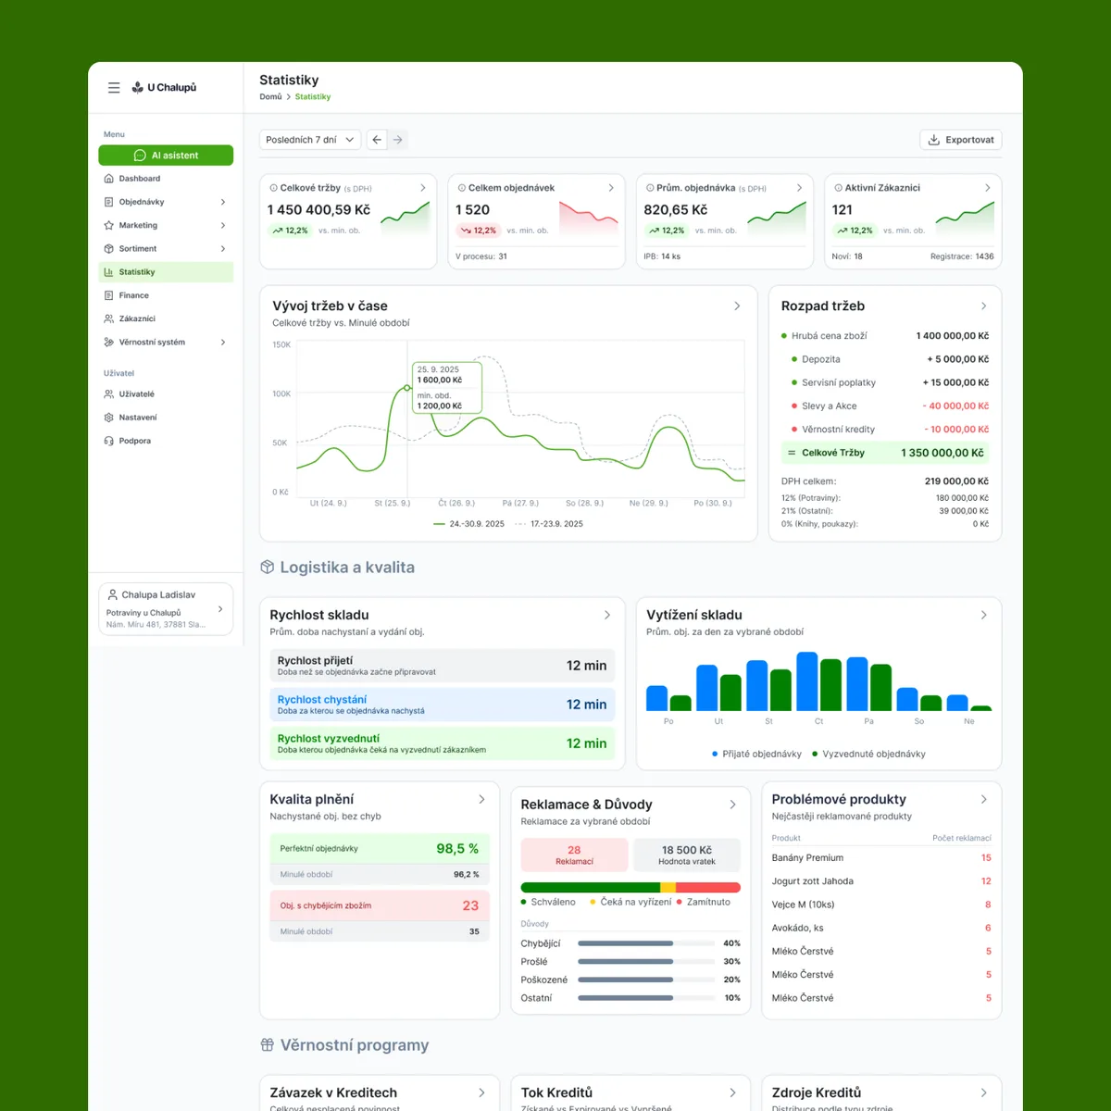Open Rychlost skladu details arrow

[607, 615]
